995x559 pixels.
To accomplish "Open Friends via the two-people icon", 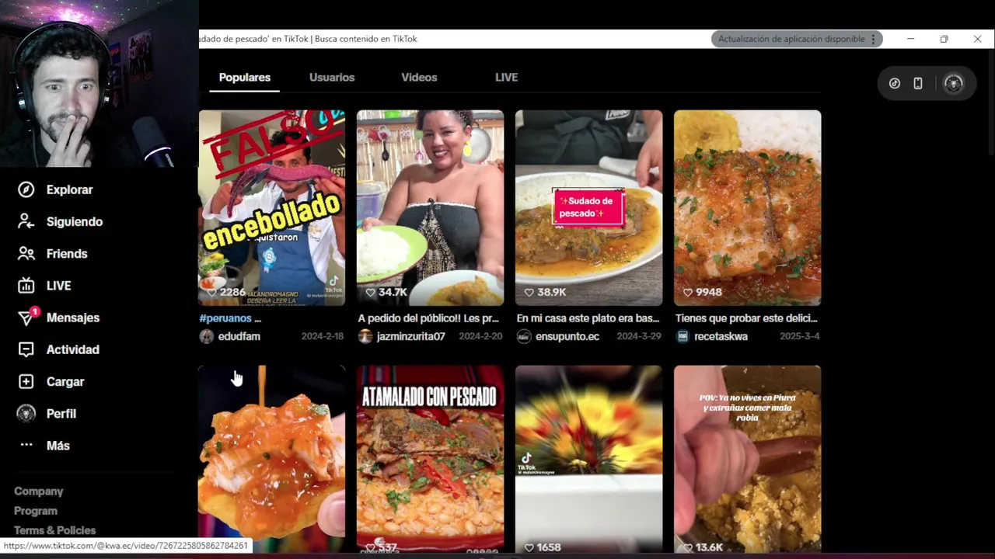I will (x=26, y=254).
